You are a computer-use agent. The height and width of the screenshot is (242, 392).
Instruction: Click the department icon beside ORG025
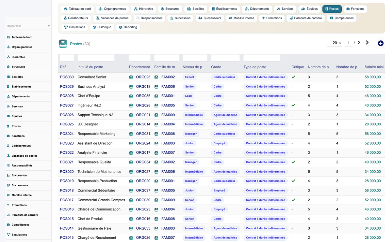tap(131, 77)
